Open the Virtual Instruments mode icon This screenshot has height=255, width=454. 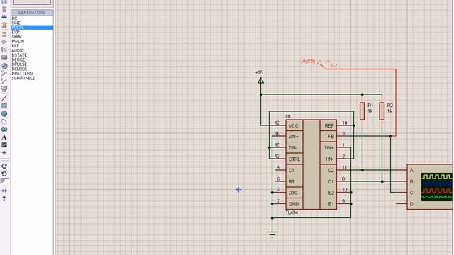coord(4,89)
